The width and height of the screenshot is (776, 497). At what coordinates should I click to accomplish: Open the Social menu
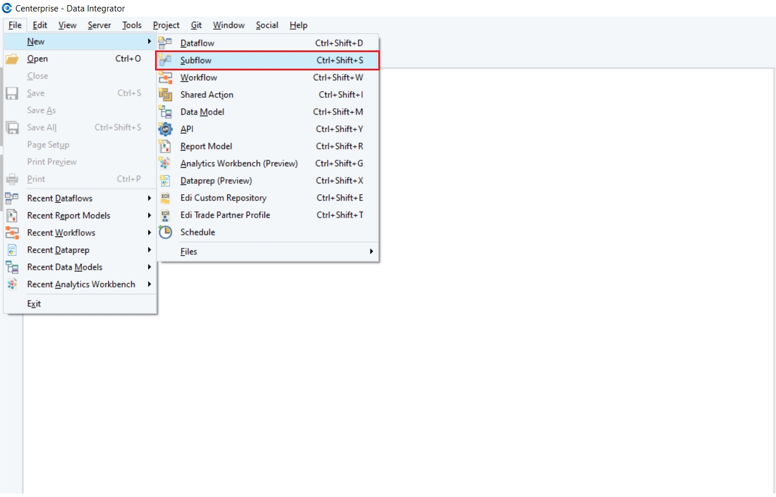pyautogui.click(x=267, y=25)
